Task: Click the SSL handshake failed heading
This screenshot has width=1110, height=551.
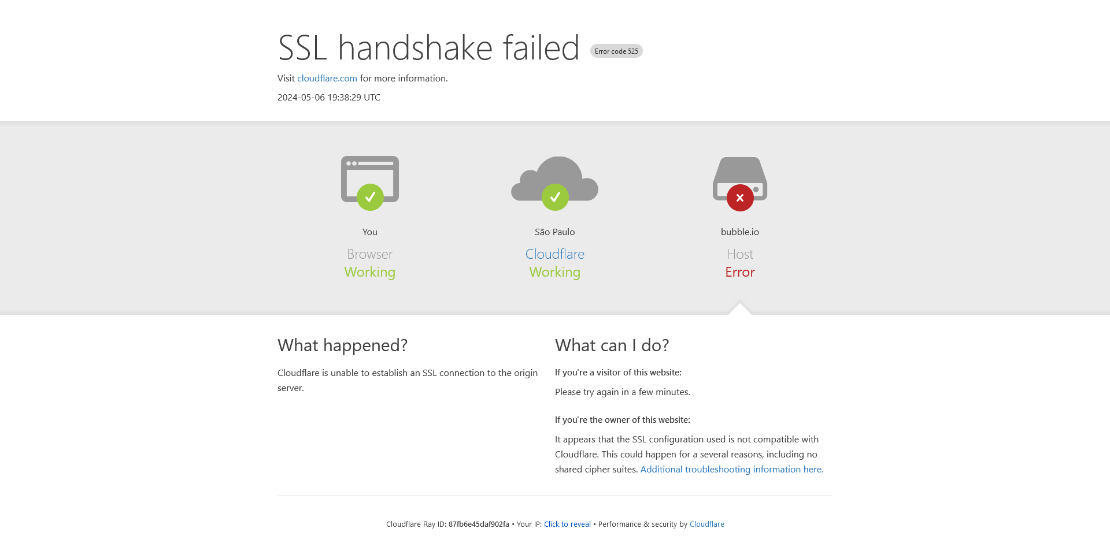Action: pos(428,47)
